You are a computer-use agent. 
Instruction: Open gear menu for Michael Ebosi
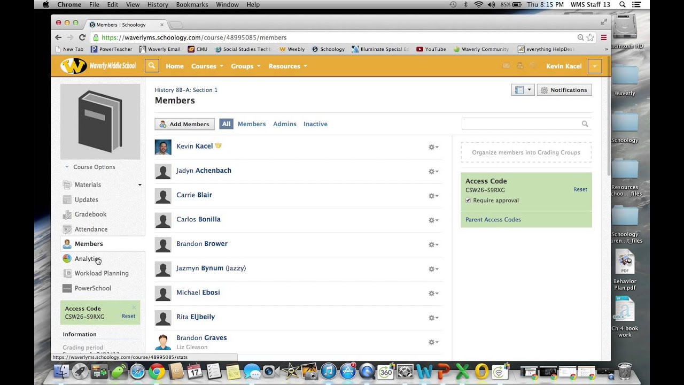pyautogui.click(x=433, y=293)
